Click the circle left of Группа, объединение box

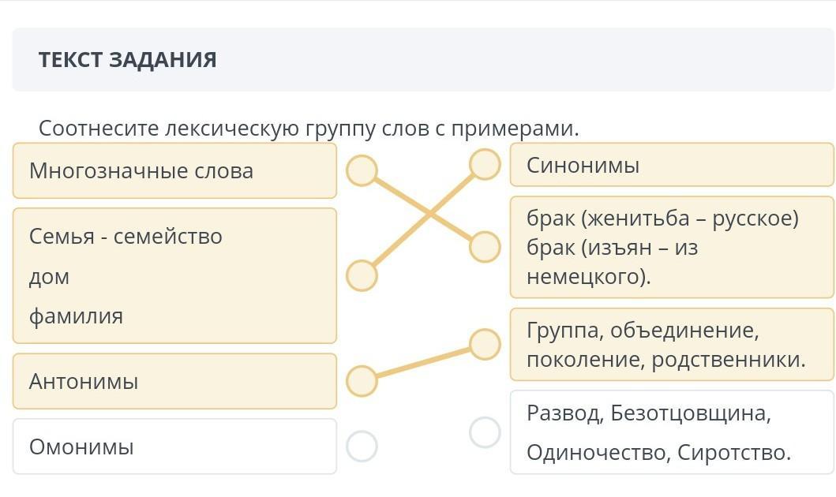pos(485,344)
